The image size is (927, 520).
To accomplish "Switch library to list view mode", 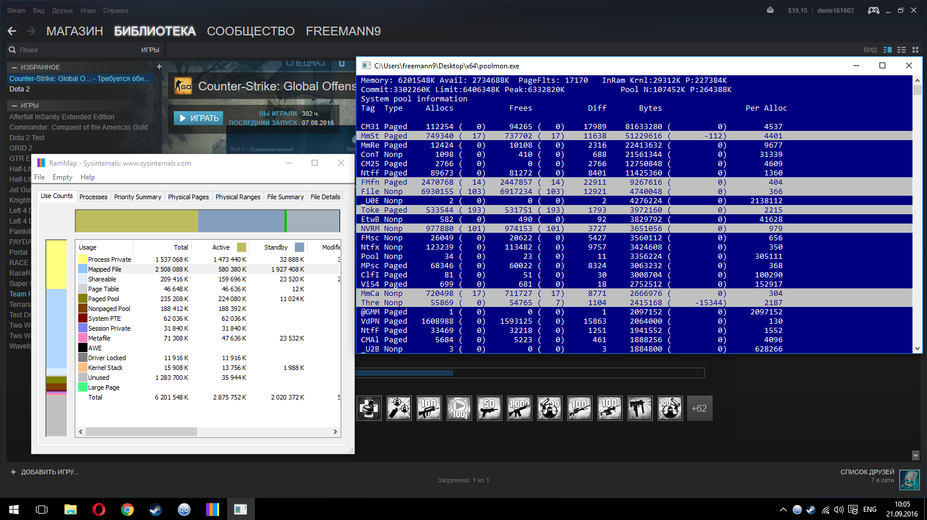I will [902, 50].
